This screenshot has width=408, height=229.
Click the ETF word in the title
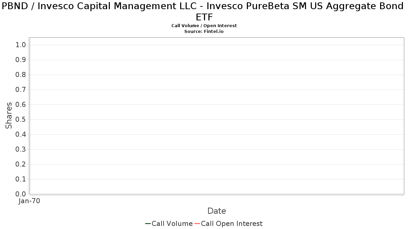tap(204, 17)
